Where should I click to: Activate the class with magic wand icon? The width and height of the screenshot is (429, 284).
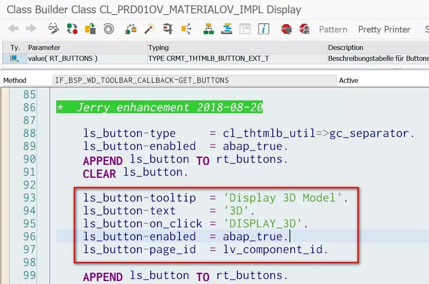pyautogui.click(x=150, y=28)
